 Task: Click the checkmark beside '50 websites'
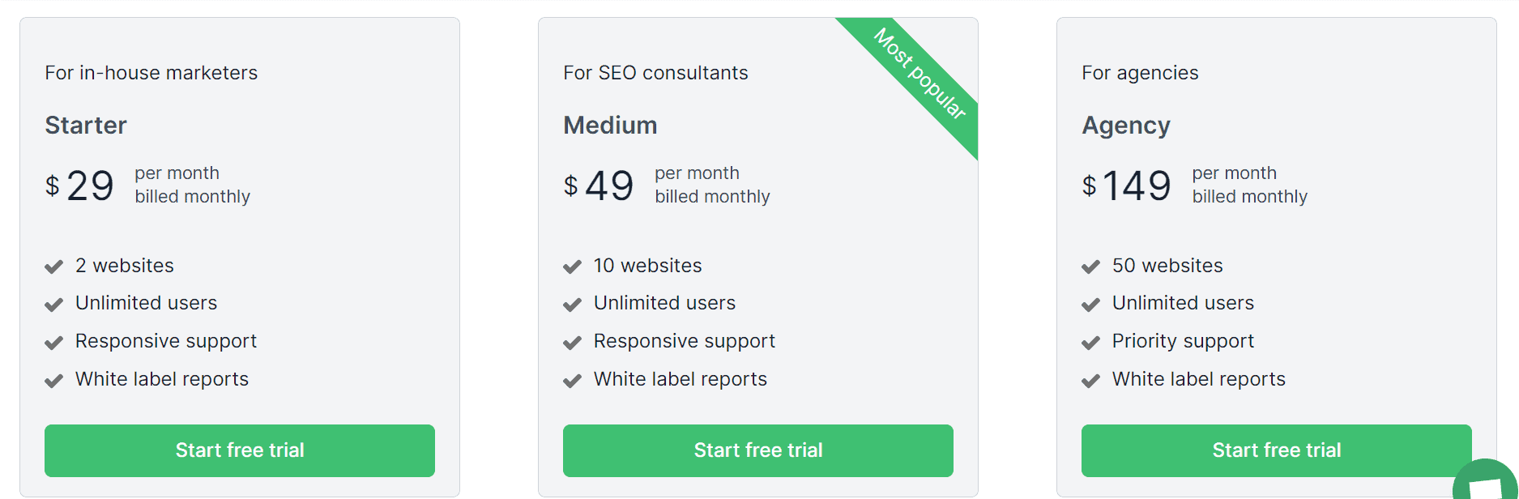pos(1091,267)
